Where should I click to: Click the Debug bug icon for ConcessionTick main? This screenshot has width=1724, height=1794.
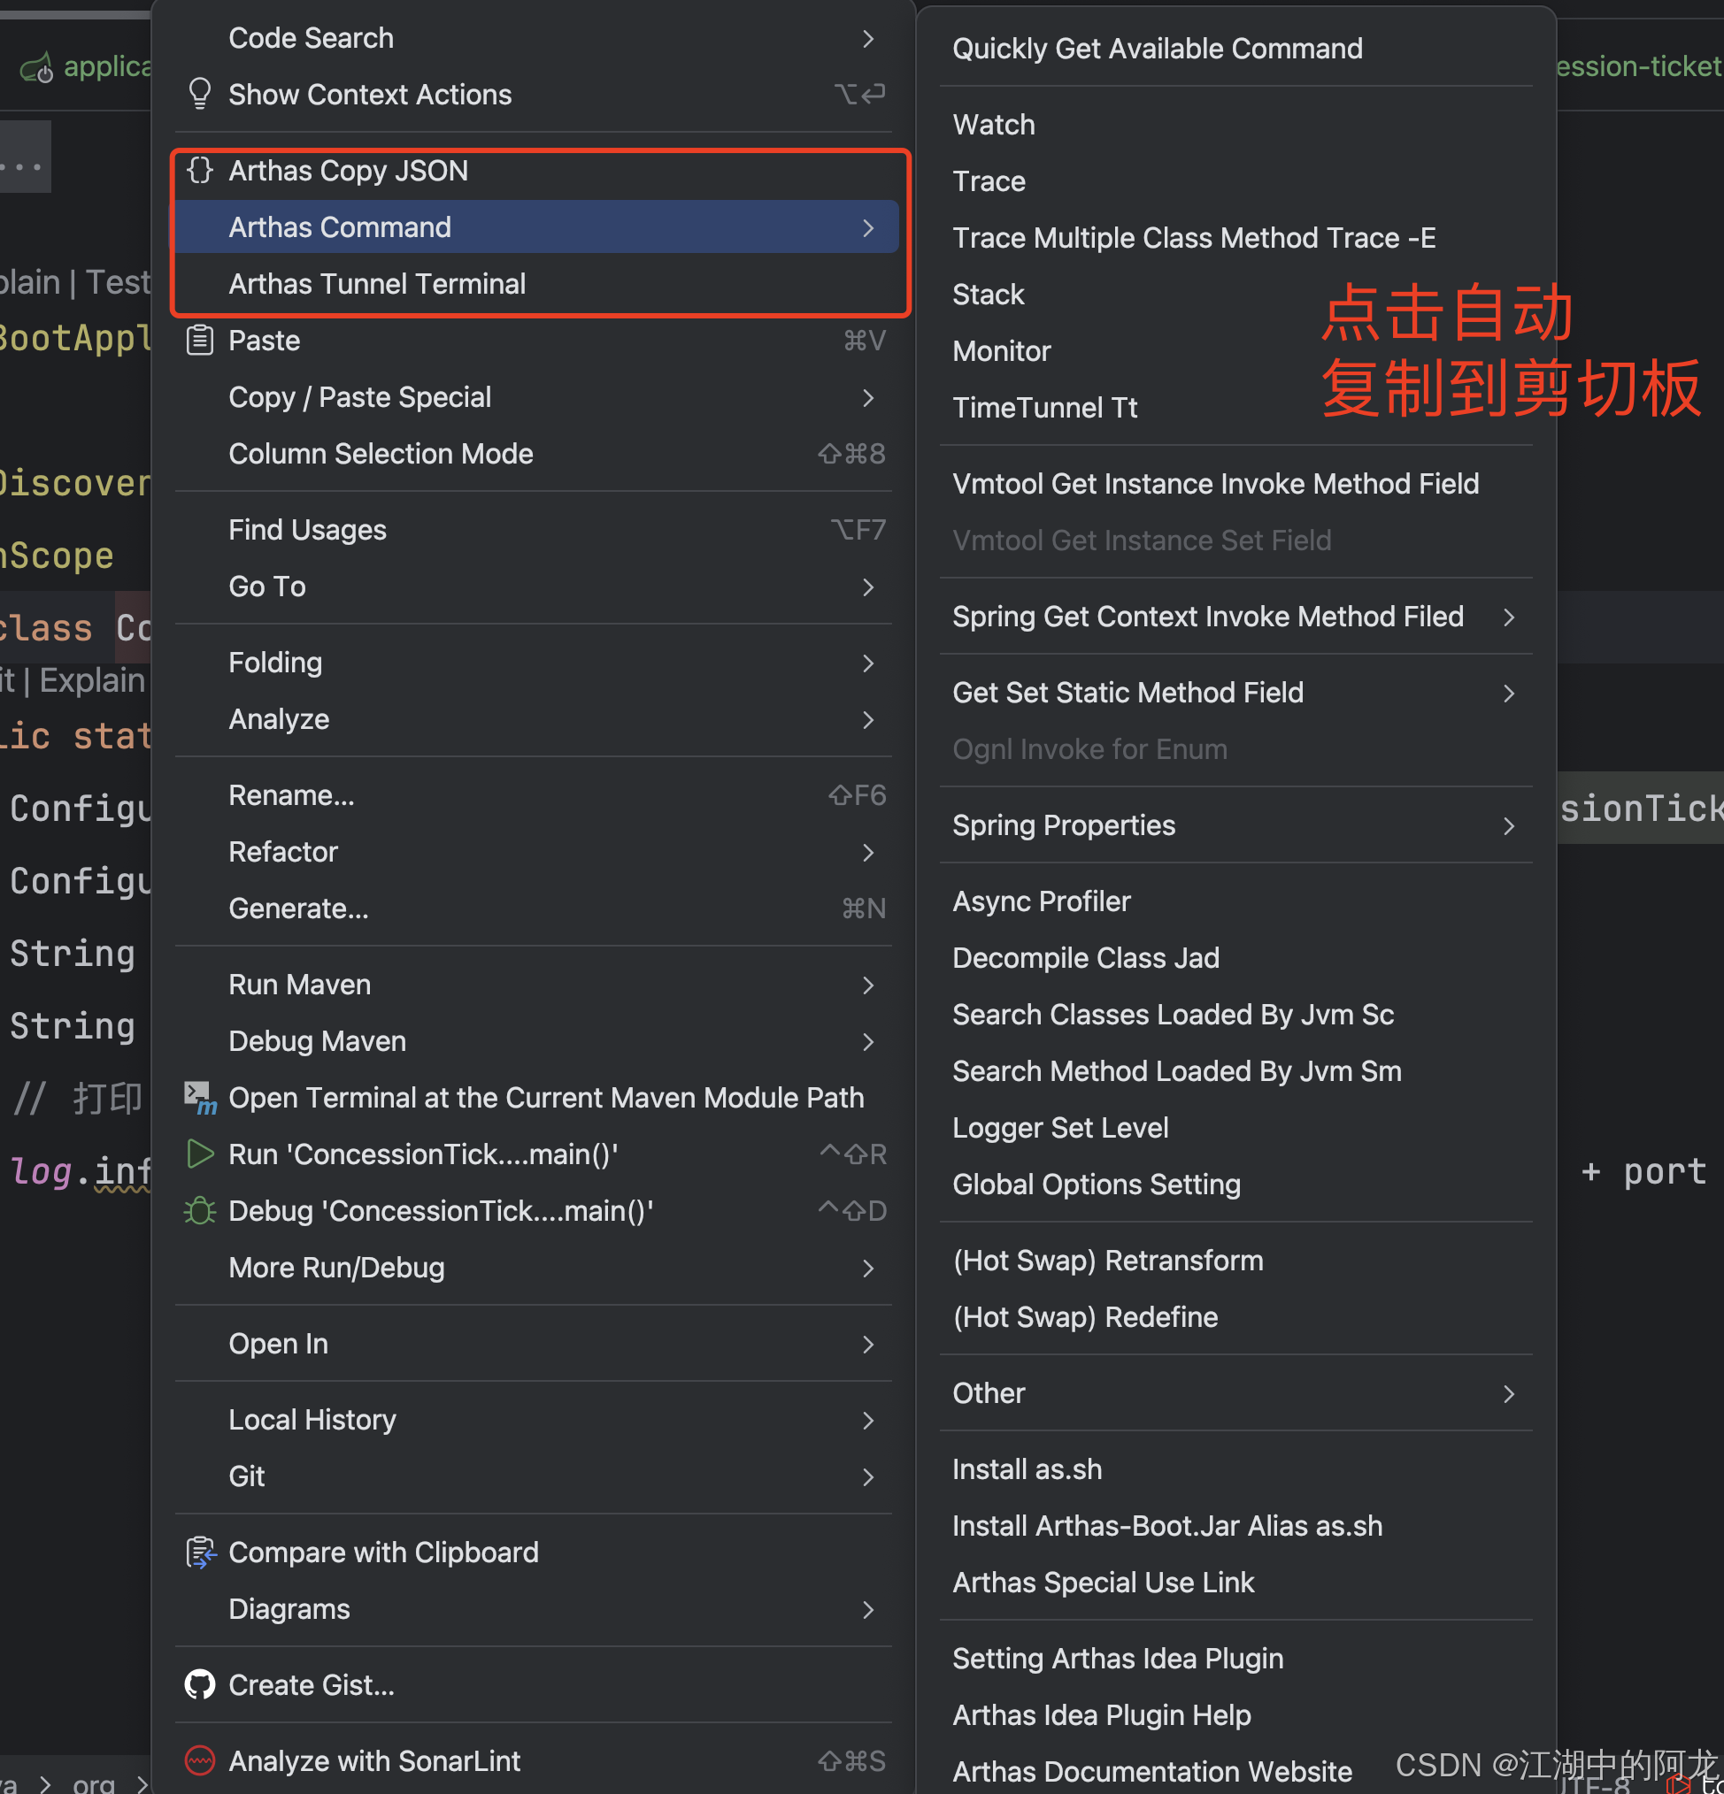(x=200, y=1210)
